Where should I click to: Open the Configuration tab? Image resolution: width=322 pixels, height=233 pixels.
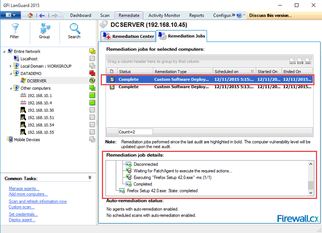coord(222,16)
